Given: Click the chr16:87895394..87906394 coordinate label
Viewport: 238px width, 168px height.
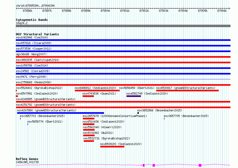Looking at the screenshot, I should click(35, 6).
